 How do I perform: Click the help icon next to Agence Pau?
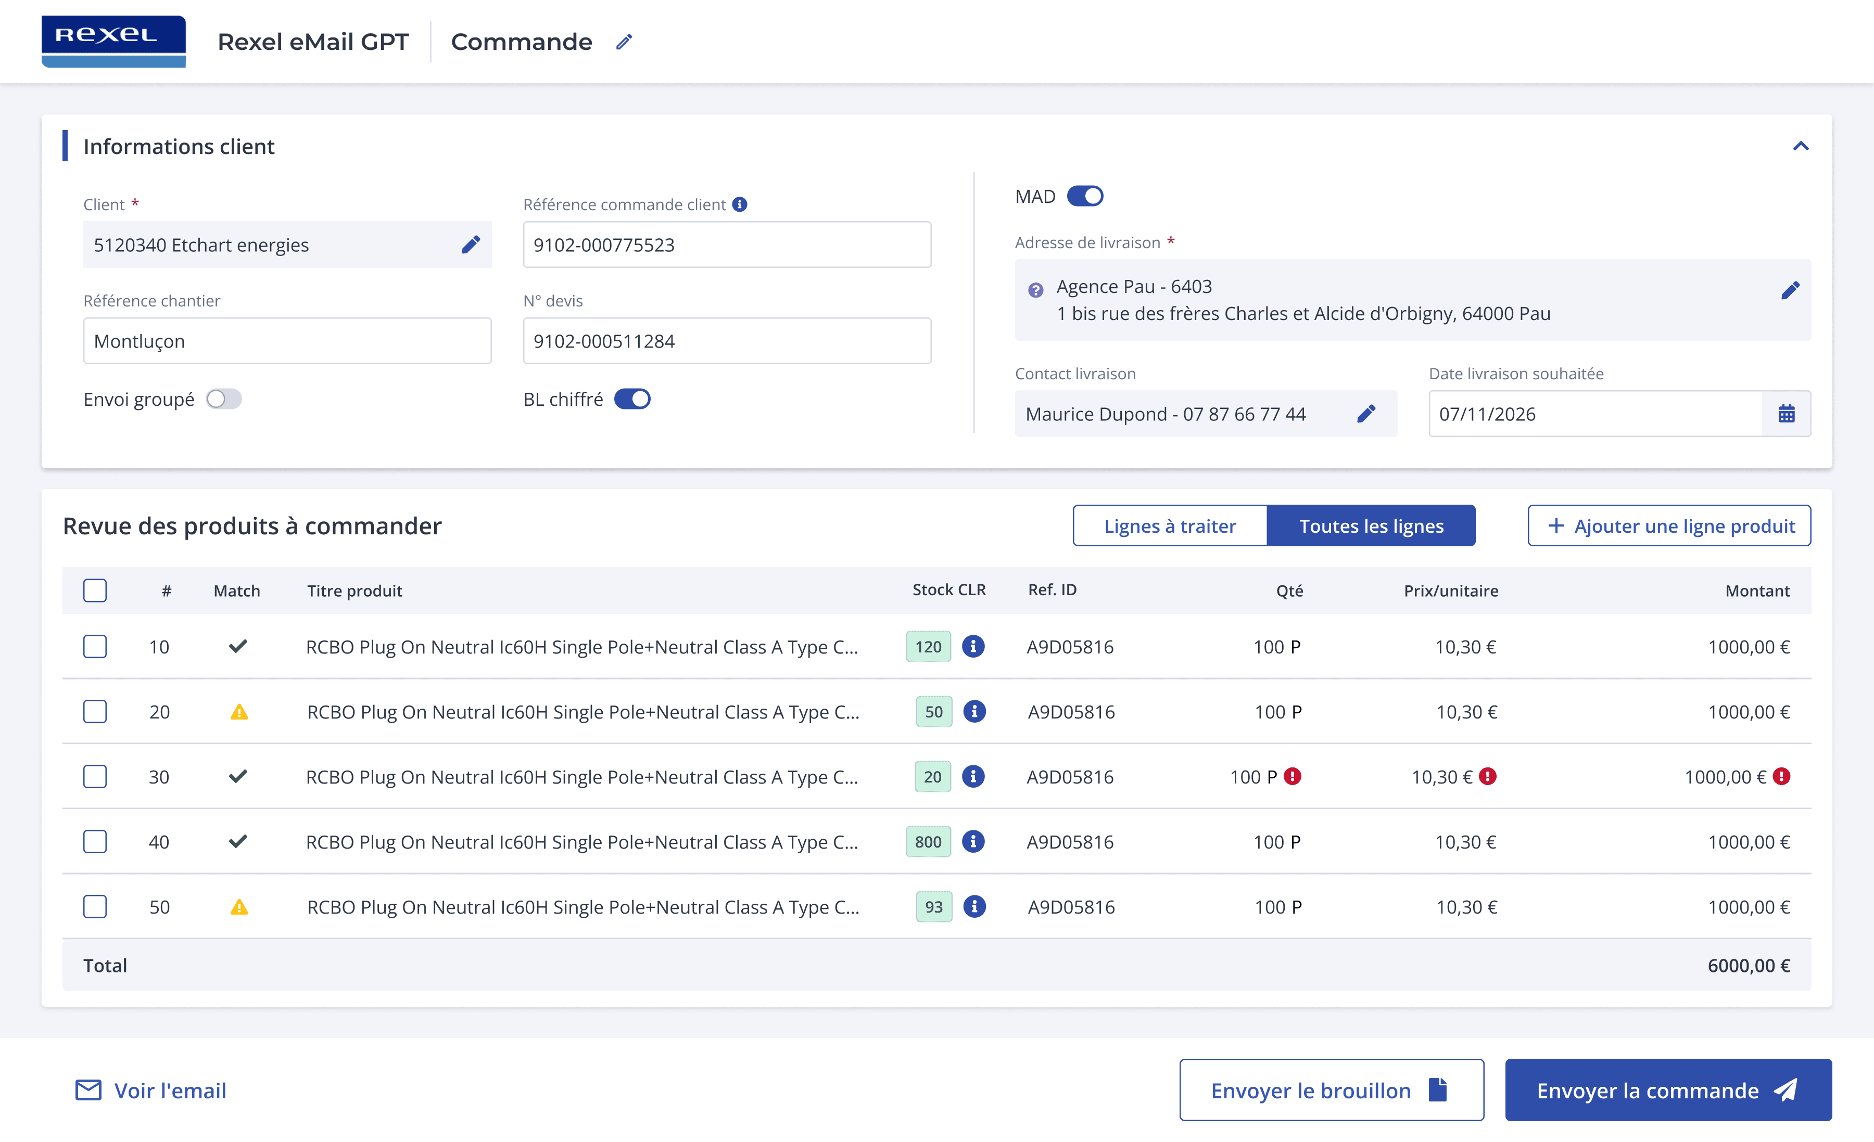[x=1035, y=290]
